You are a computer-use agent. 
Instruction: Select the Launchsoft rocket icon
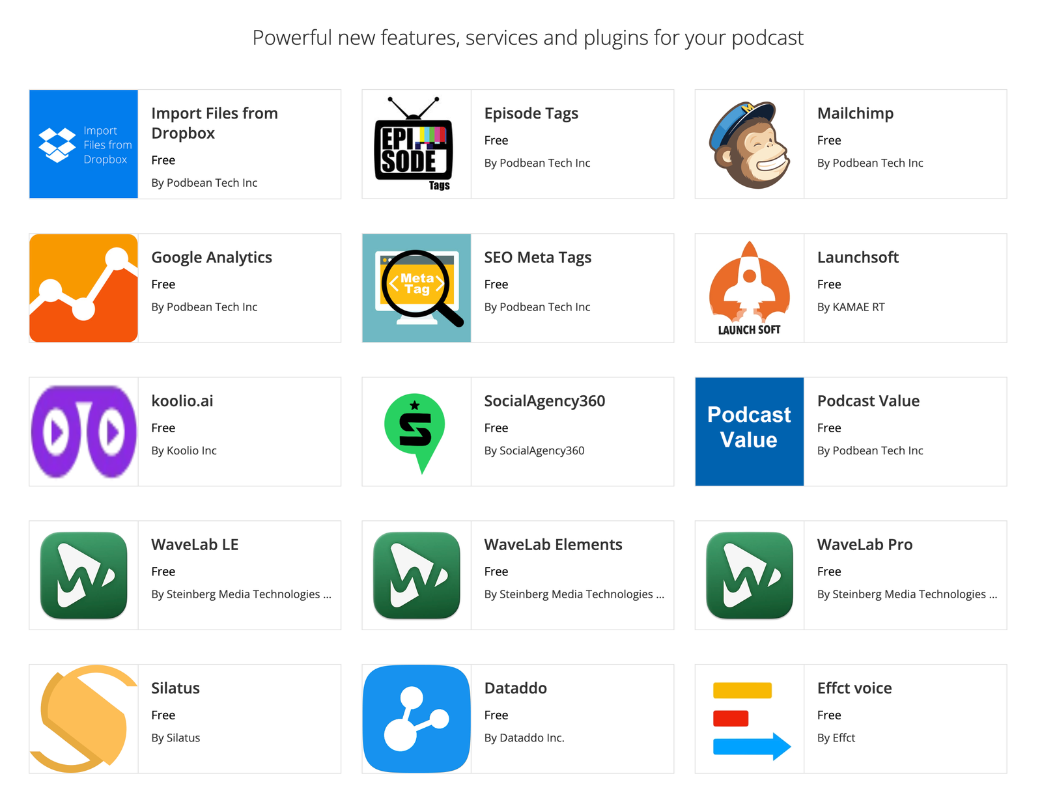(x=748, y=288)
